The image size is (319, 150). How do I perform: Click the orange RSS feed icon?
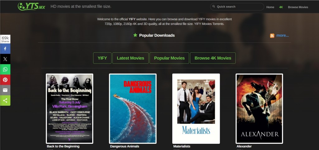coord(272,36)
